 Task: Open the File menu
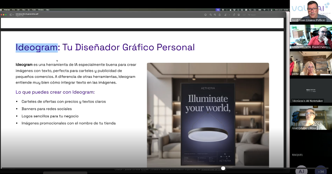click(13, 10)
